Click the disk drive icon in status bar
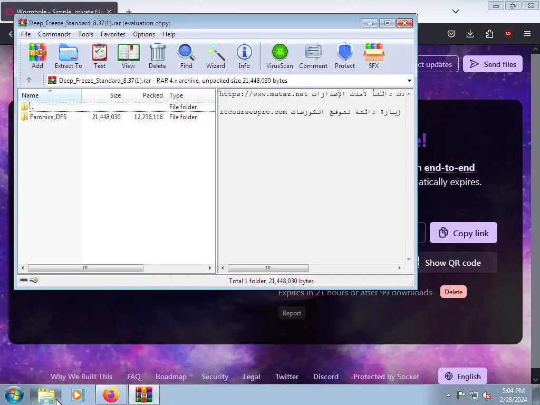540x405 pixels. (24, 280)
